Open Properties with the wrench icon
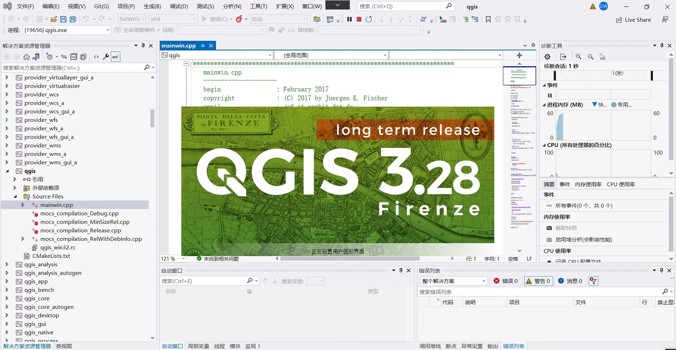The height and width of the screenshot is (350, 676). (106, 57)
